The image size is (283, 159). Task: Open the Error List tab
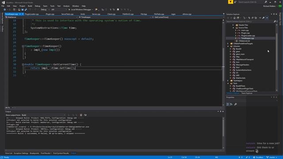click(x=9, y=153)
